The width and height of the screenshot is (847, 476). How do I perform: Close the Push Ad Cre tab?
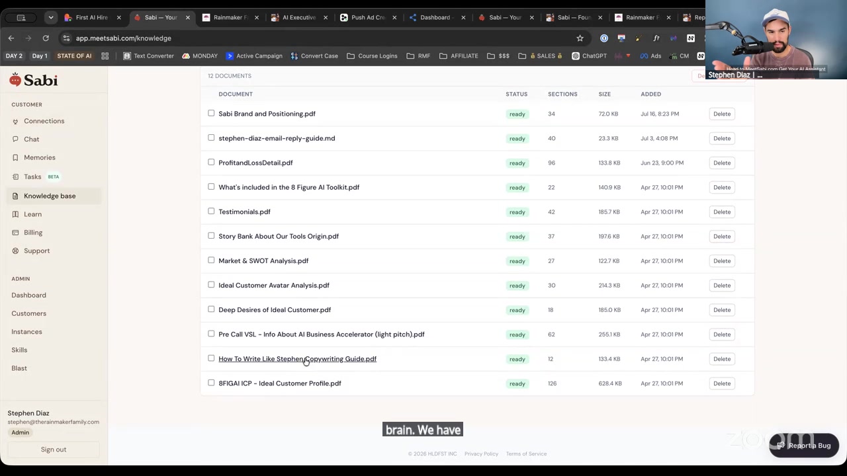[394, 18]
